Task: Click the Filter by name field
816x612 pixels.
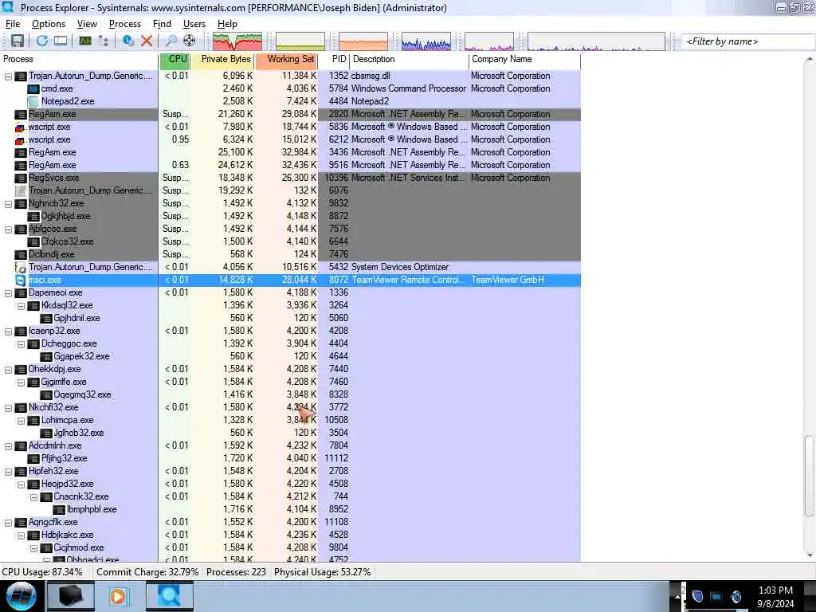Action: click(x=748, y=41)
